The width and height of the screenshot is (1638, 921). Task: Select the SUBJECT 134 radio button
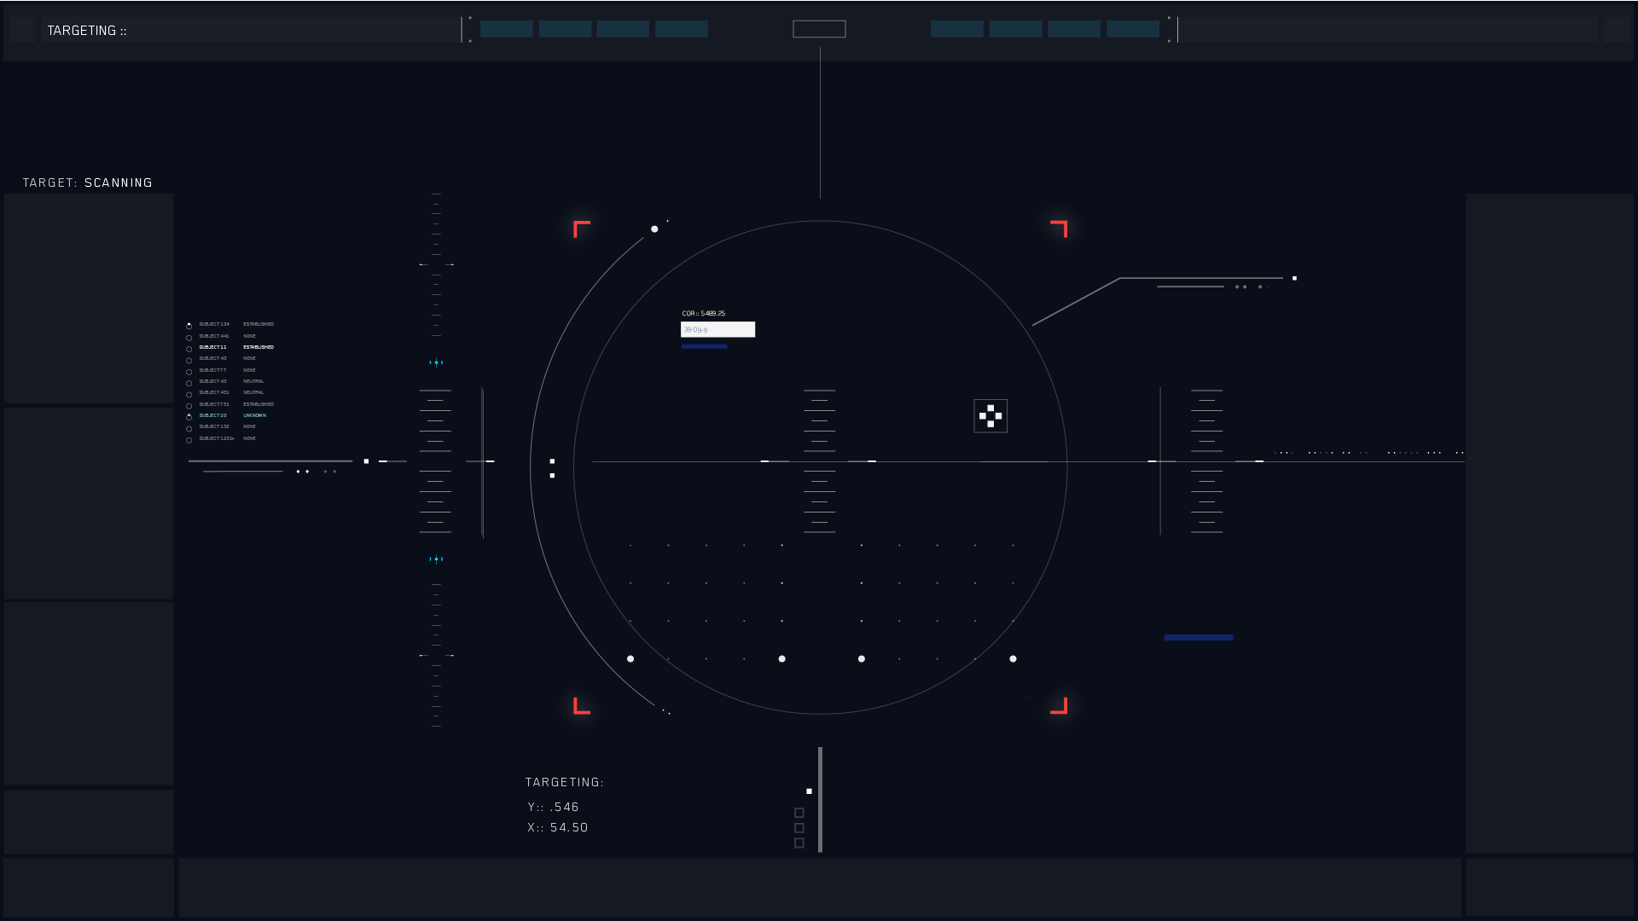coord(189,326)
